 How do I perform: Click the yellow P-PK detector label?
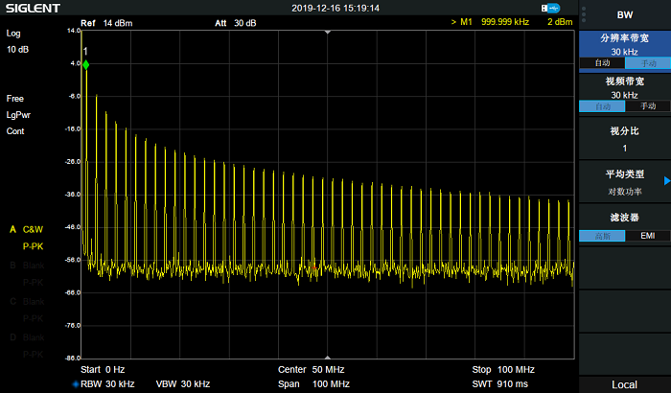pyautogui.click(x=33, y=246)
